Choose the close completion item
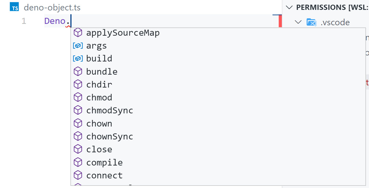 pos(99,149)
